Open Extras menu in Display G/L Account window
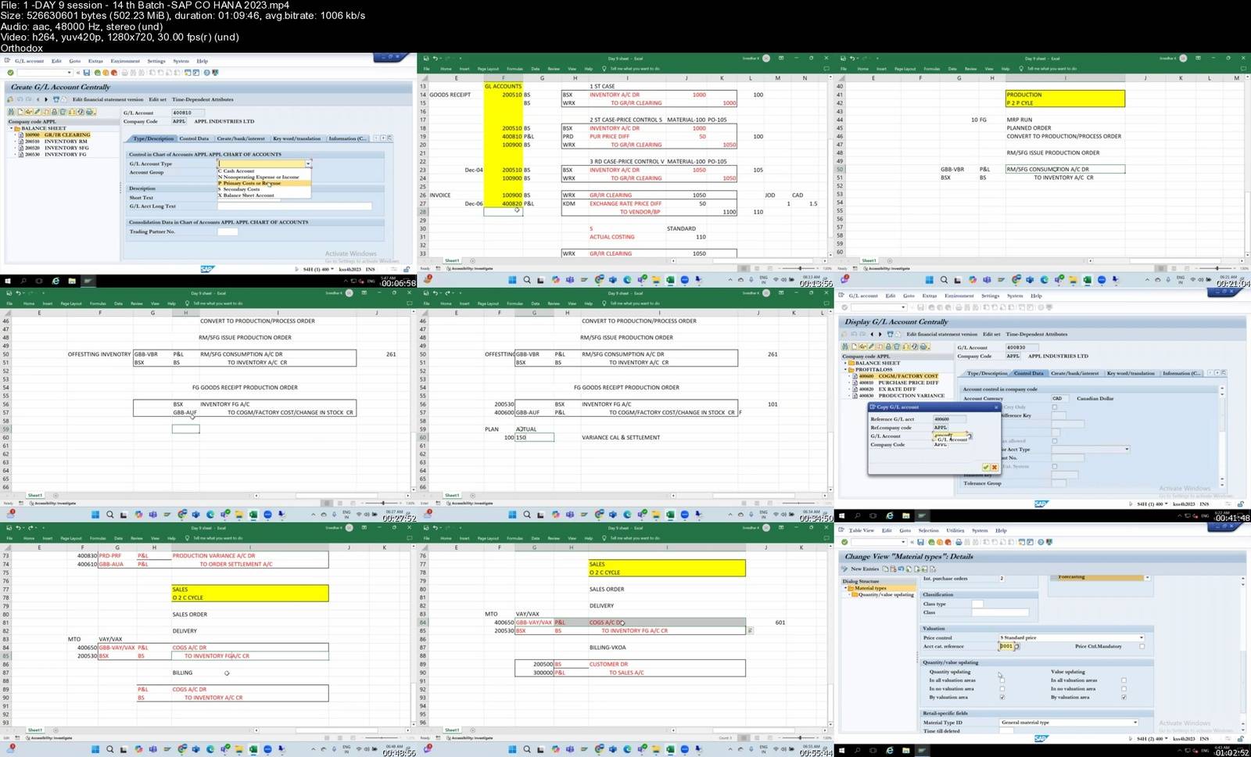1251x757 pixels. [x=930, y=296]
